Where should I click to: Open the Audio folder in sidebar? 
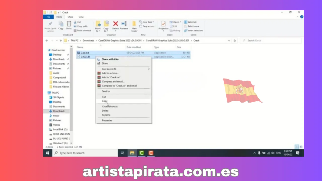point(56,73)
